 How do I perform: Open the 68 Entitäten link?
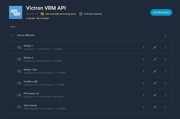pos(43,18)
